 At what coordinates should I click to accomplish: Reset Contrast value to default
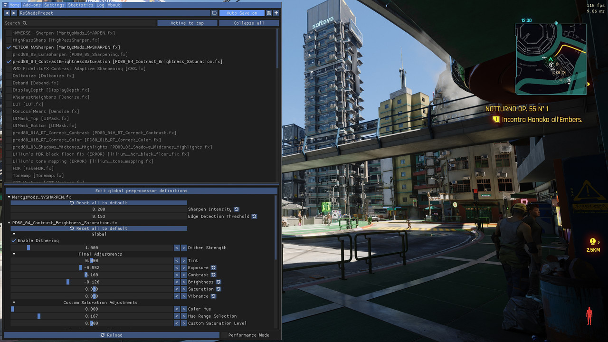[x=213, y=275]
